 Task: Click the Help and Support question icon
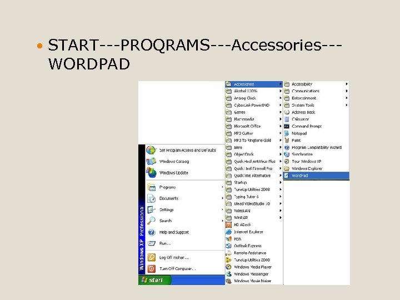pos(152,232)
